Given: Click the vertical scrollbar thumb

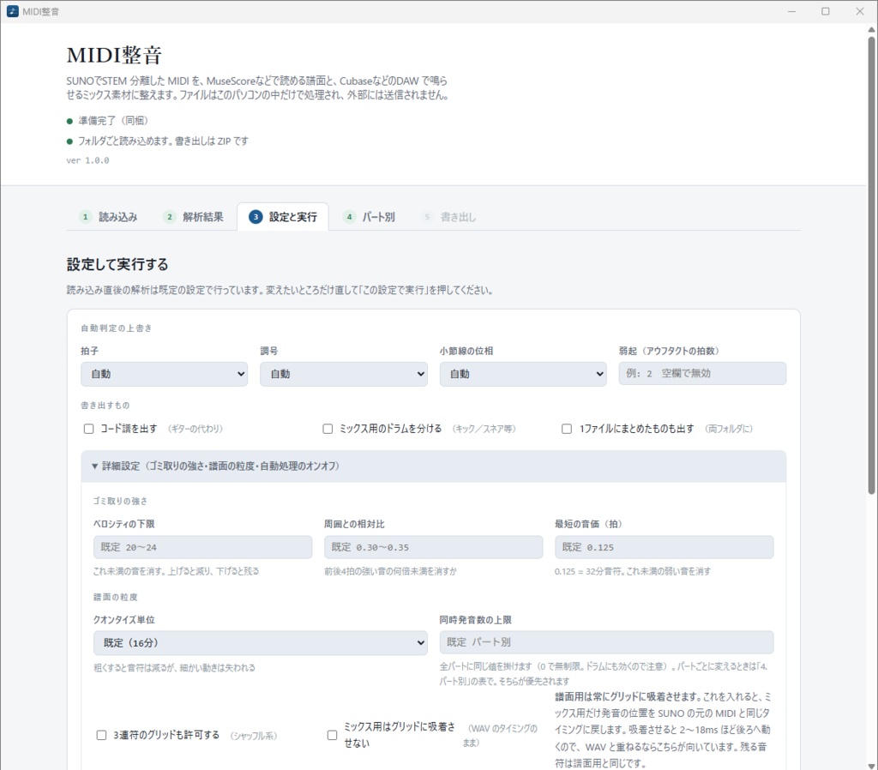Looking at the screenshot, I should [x=871, y=266].
